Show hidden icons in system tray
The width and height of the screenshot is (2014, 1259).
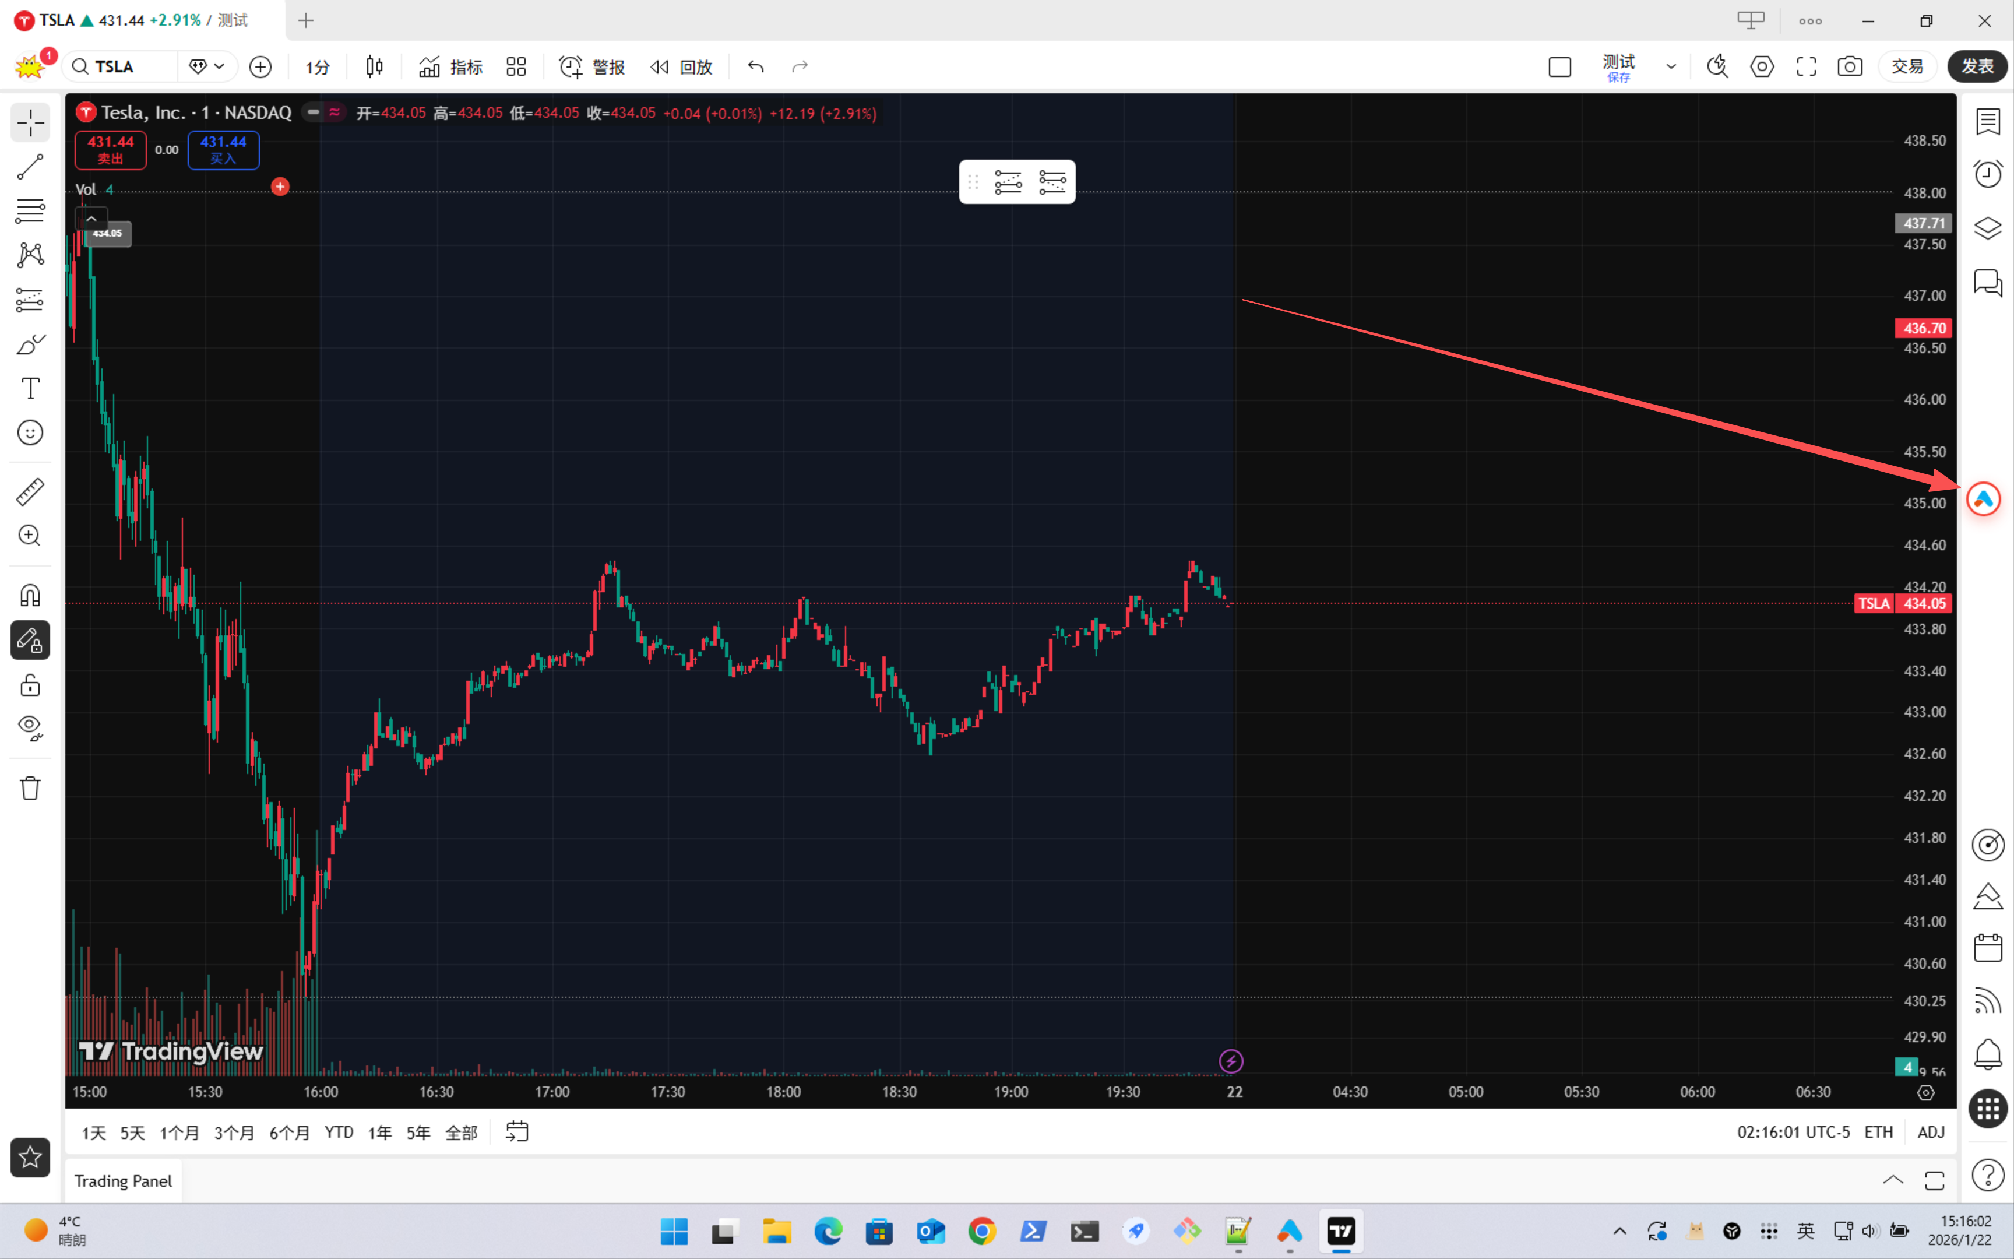coord(1619,1230)
